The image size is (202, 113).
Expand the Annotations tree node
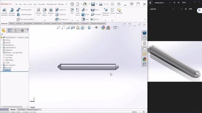[x=1, y=45]
